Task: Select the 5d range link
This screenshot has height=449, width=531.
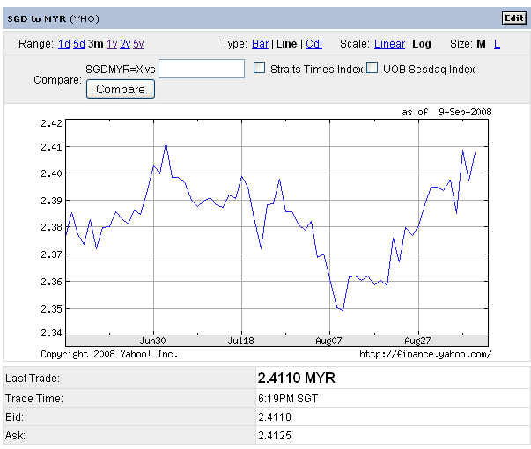Action: coord(79,44)
